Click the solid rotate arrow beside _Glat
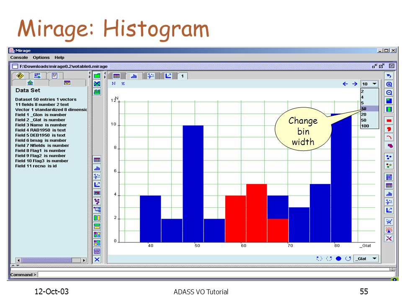The width and height of the screenshot is (402, 301). [348, 258]
